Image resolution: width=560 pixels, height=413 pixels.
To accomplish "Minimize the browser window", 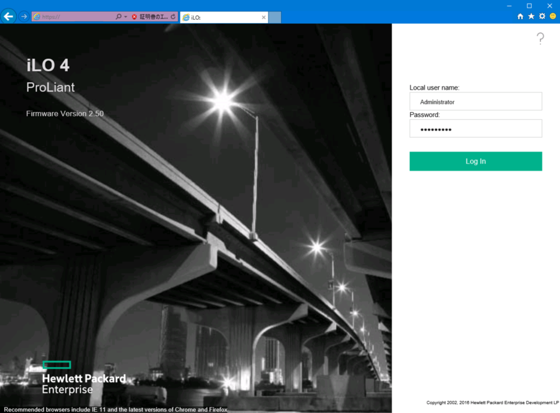I will pyautogui.click(x=509, y=6).
